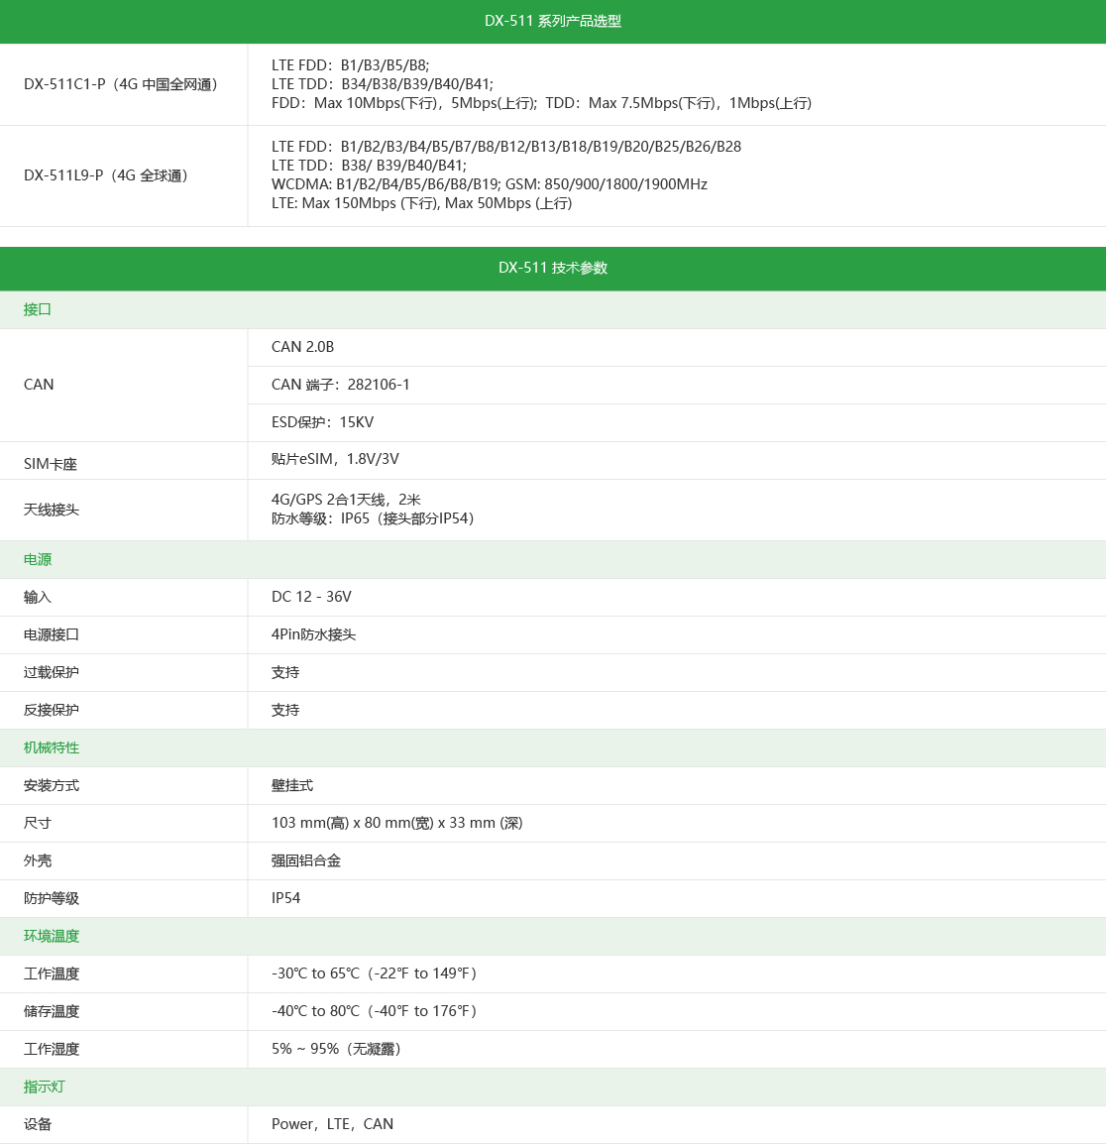The height and width of the screenshot is (1144, 1106).
Task: Select the 外壳 label
Action: pos(38,860)
